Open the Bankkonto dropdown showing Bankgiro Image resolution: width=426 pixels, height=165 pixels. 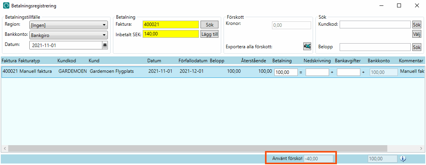tap(69, 35)
